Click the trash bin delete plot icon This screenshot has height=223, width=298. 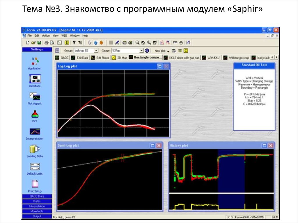pyautogui.click(x=180, y=51)
